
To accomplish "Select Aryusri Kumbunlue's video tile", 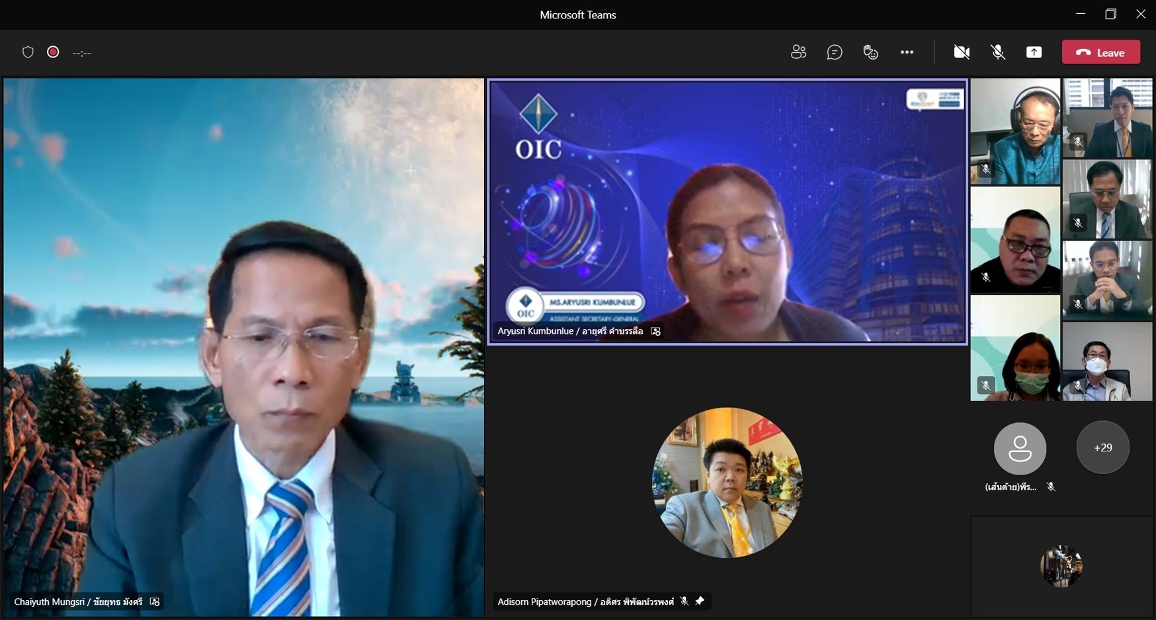I will 727,212.
